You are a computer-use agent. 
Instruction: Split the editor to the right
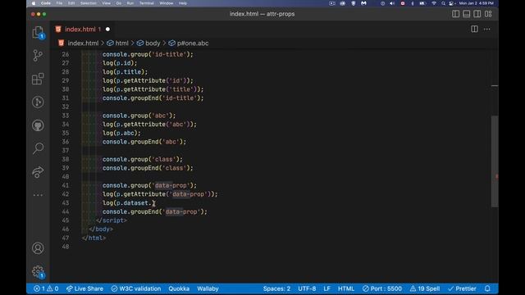[x=474, y=29]
